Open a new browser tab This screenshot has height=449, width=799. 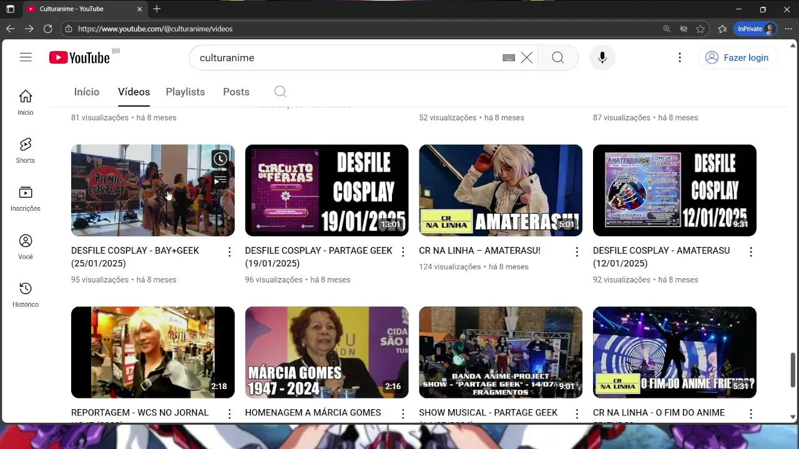coord(157,9)
